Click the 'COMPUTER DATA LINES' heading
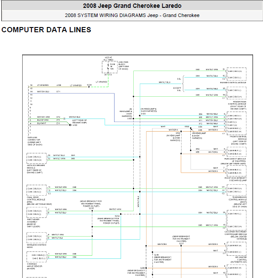This screenshot has height=278, width=263. coord(46,30)
